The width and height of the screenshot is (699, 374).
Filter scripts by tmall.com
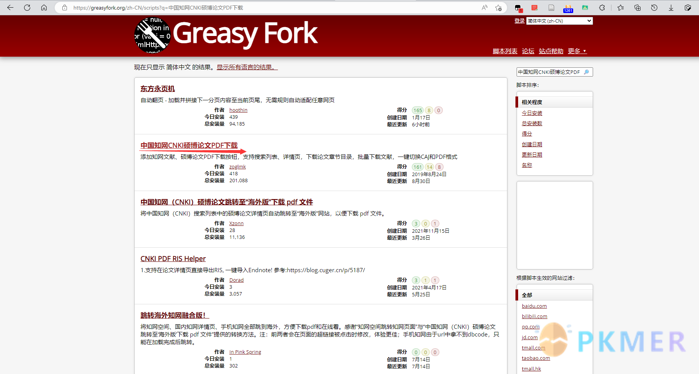click(533, 348)
